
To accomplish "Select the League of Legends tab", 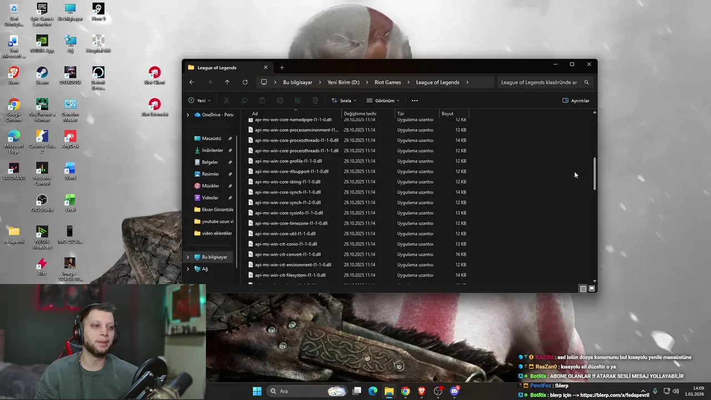I will click(228, 68).
